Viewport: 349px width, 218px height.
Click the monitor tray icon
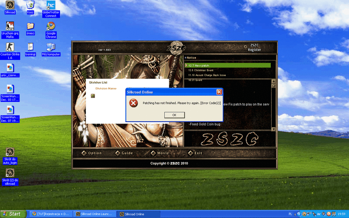coord(334,214)
